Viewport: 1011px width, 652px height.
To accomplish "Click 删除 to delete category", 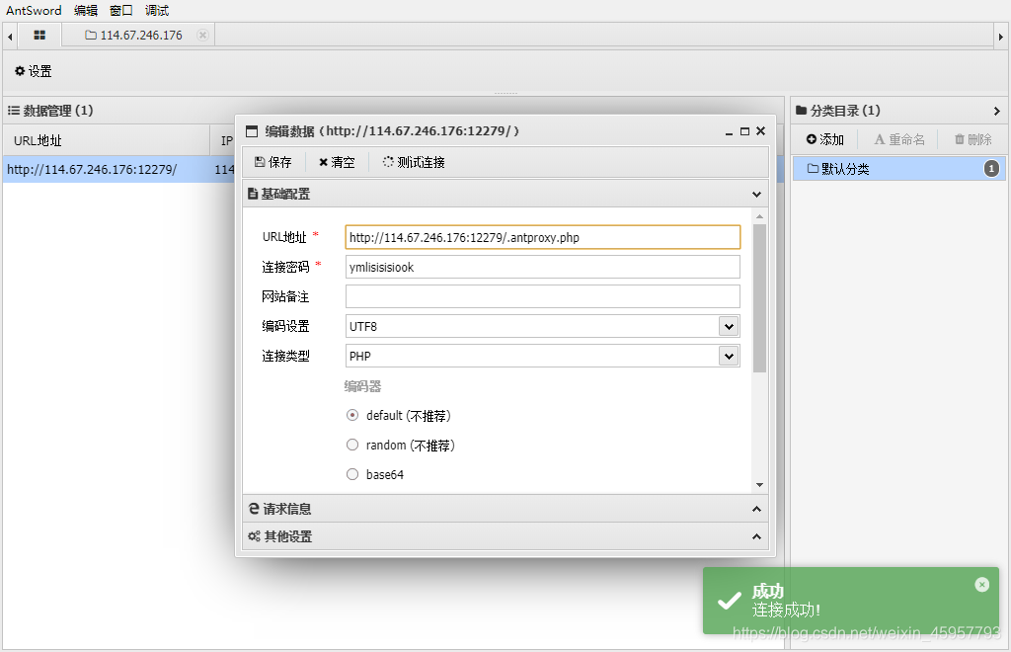I will click(x=972, y=139).
